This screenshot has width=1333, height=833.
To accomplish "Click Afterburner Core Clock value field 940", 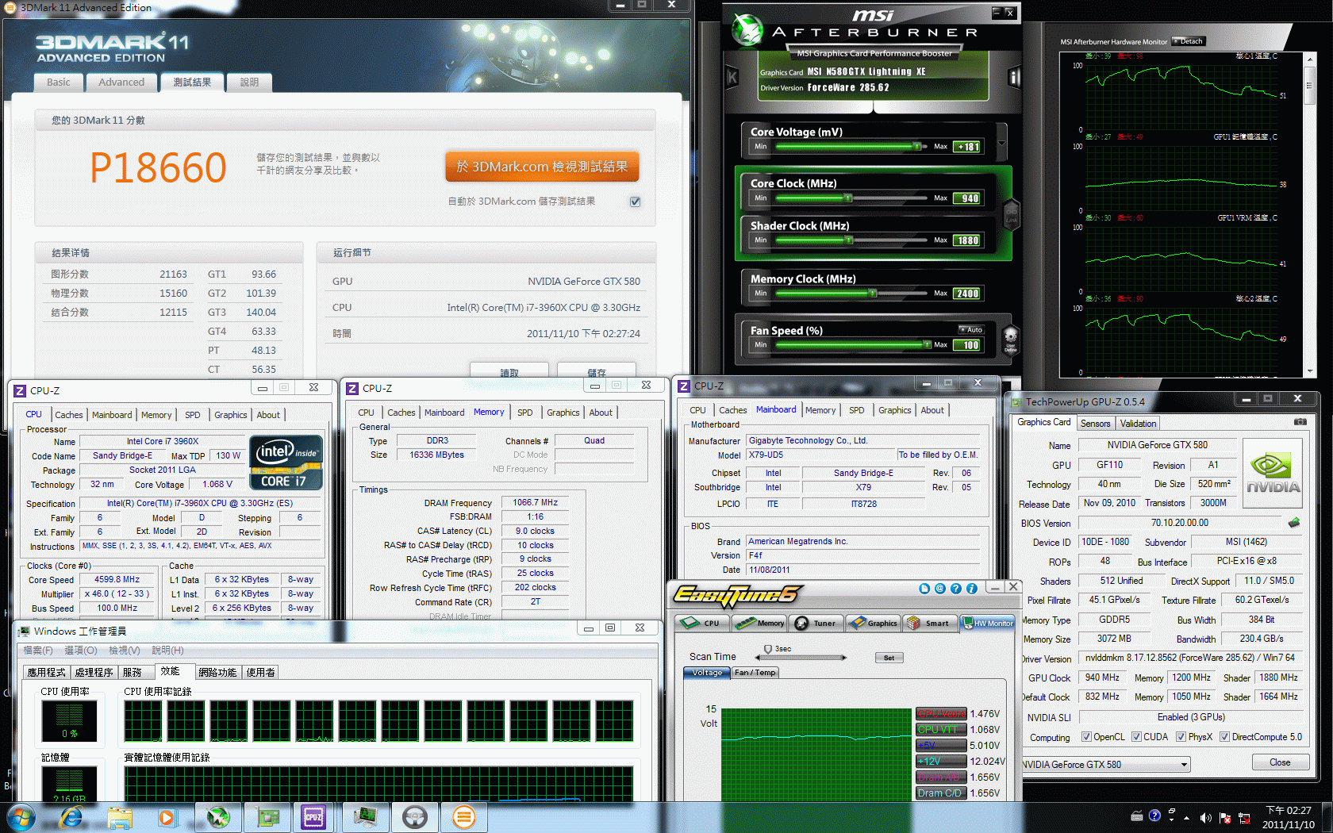I will coord(968,198).
